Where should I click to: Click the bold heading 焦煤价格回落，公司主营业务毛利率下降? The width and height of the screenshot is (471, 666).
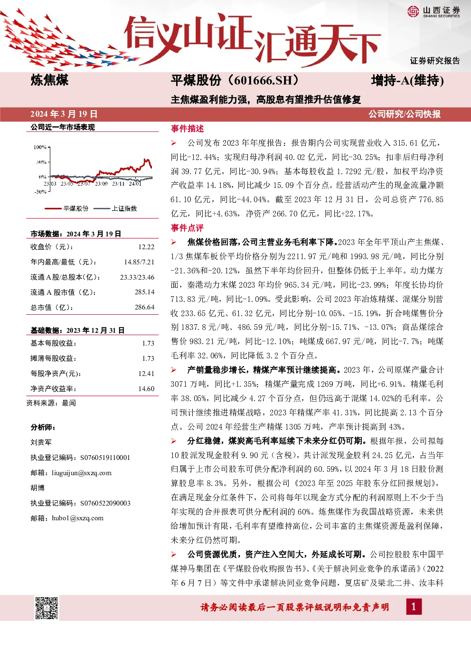262,242
